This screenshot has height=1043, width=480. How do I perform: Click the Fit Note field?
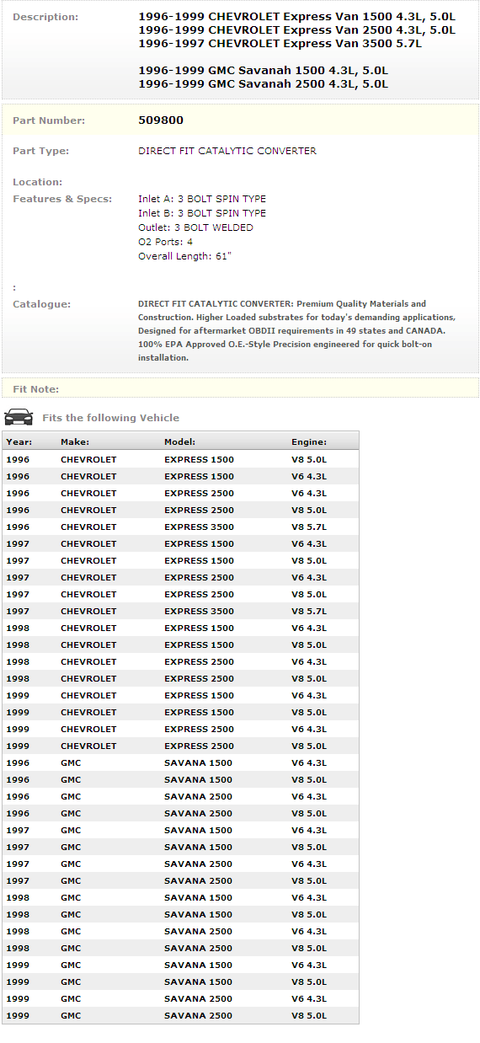pyautogui.click(x=240, y=388)
